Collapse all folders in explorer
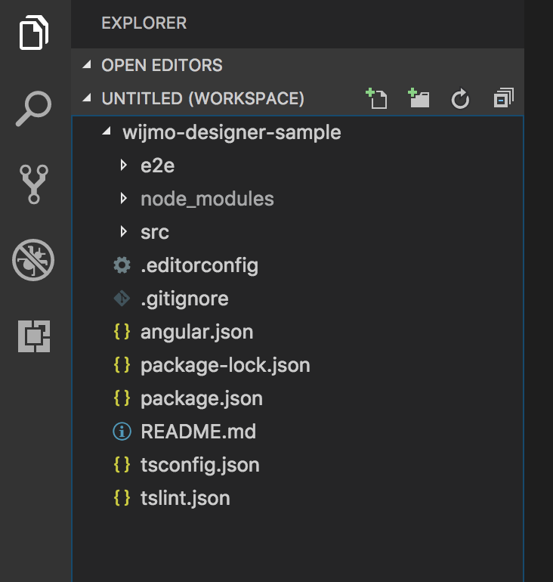 click(503, 98)
